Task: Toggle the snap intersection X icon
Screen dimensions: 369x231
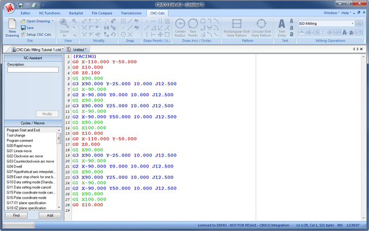Action: pyautogui.click(x=130, y=35)
